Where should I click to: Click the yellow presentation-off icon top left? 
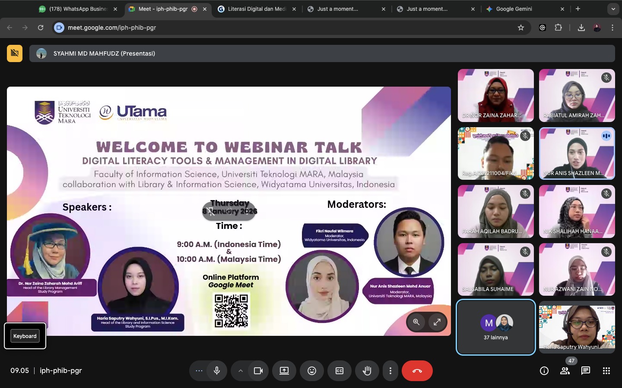[15, 53]
